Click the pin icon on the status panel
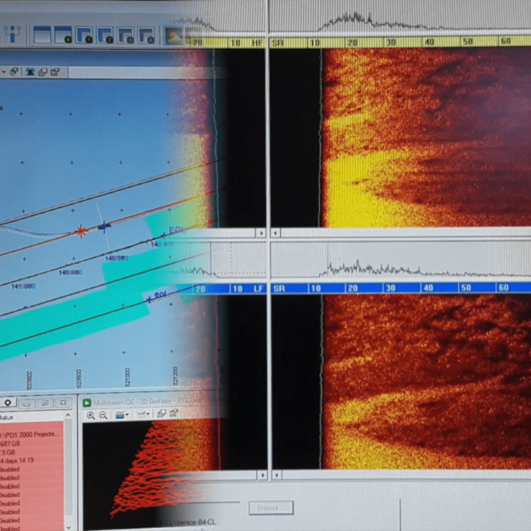Image resolution: width=531 pixels, height=531 pixels. point(7,402)
